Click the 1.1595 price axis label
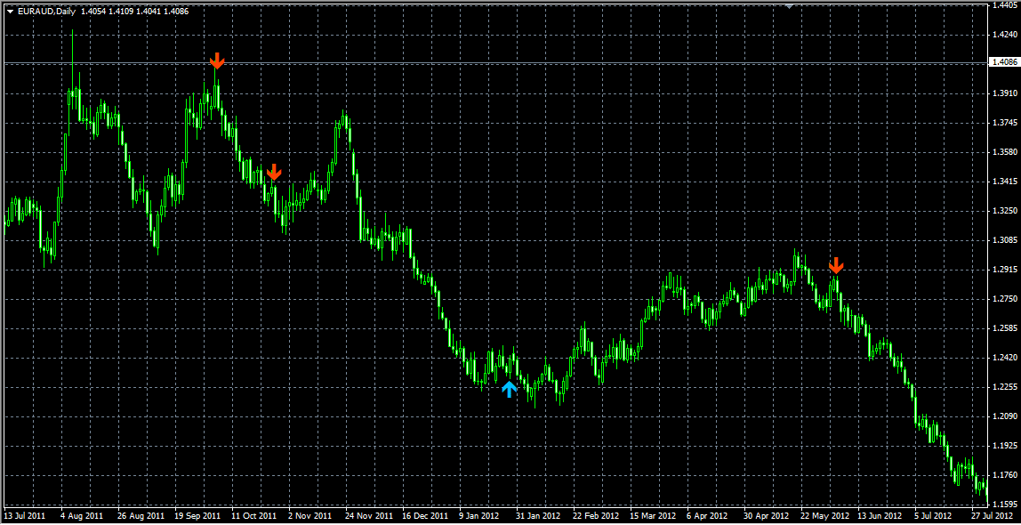 click(1003, 505)
